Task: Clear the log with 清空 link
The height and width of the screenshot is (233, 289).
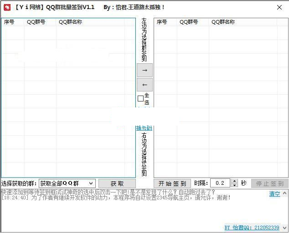Action: tap(274, 194)
